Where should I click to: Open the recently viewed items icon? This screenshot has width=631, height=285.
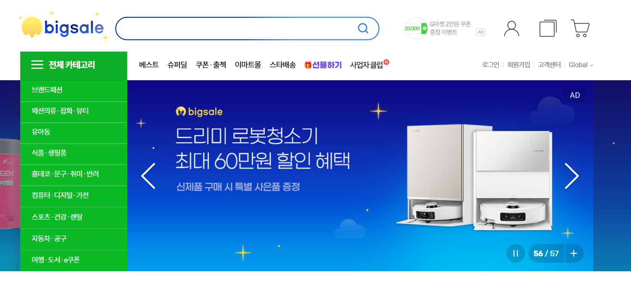[548, 28]
